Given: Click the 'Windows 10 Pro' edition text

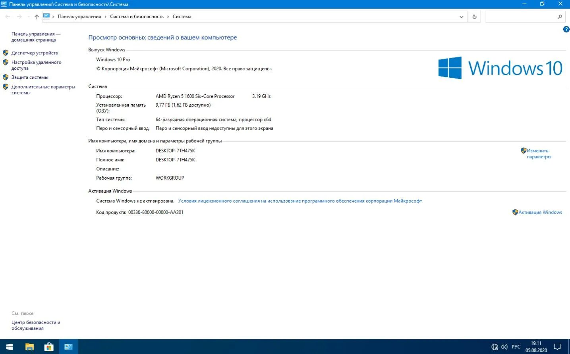Looking at the screenshot, I should 113,59.
